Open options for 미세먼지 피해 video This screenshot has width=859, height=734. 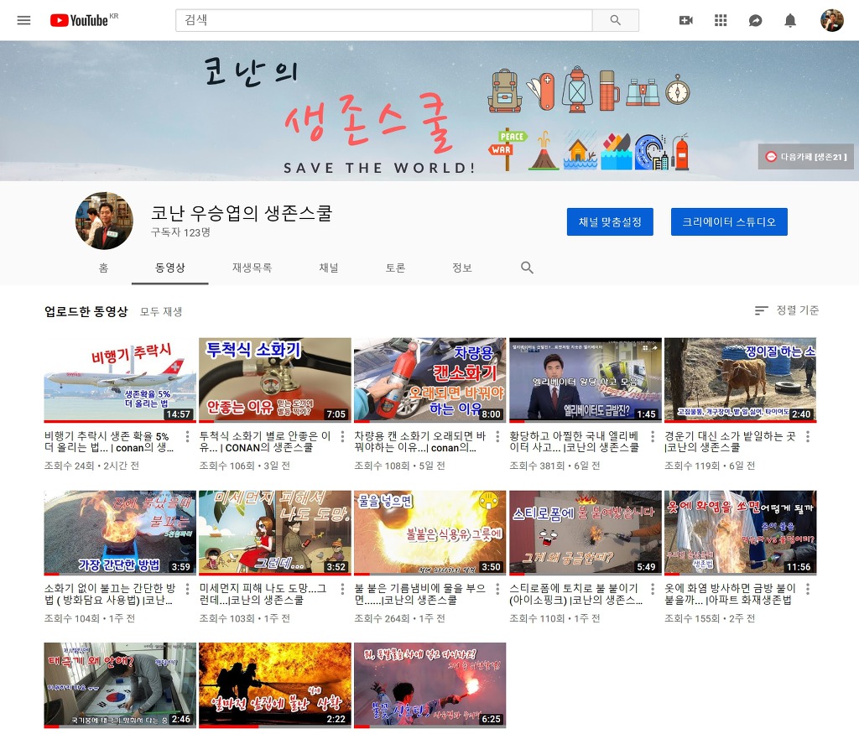[342, 589]
